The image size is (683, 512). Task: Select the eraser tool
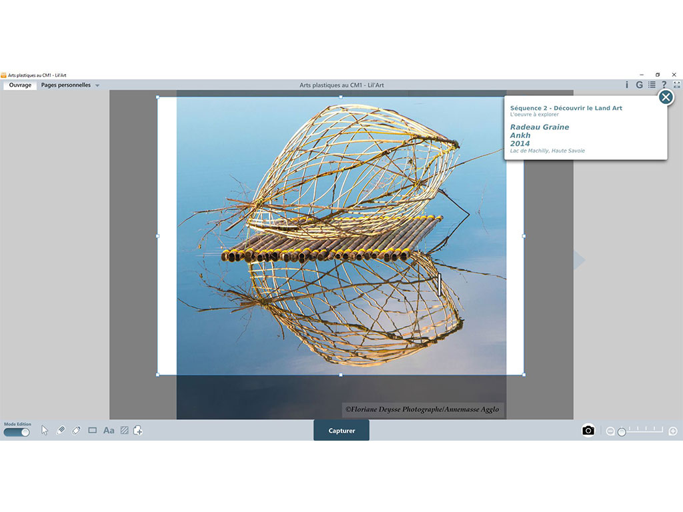(x=76, y=431)
